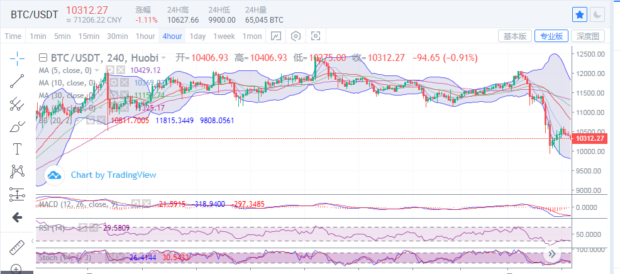This screenshot has width=620, height=274.
Task: Click the fullscreen chart icon
Action: click(316, 36)
